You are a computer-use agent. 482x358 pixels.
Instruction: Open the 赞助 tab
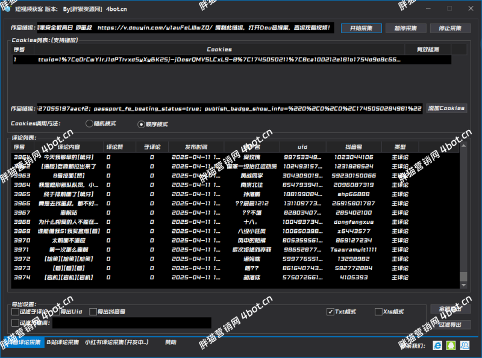point(171,342)
